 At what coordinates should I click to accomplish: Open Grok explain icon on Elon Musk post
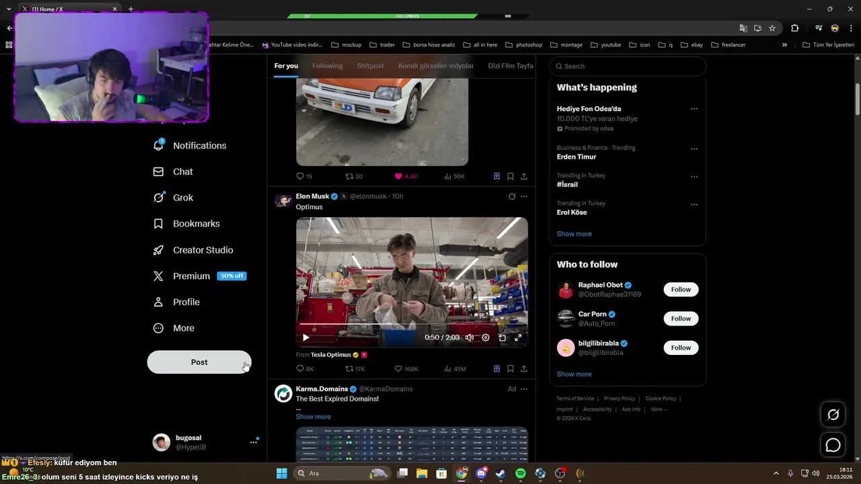[x=512, y=196]
